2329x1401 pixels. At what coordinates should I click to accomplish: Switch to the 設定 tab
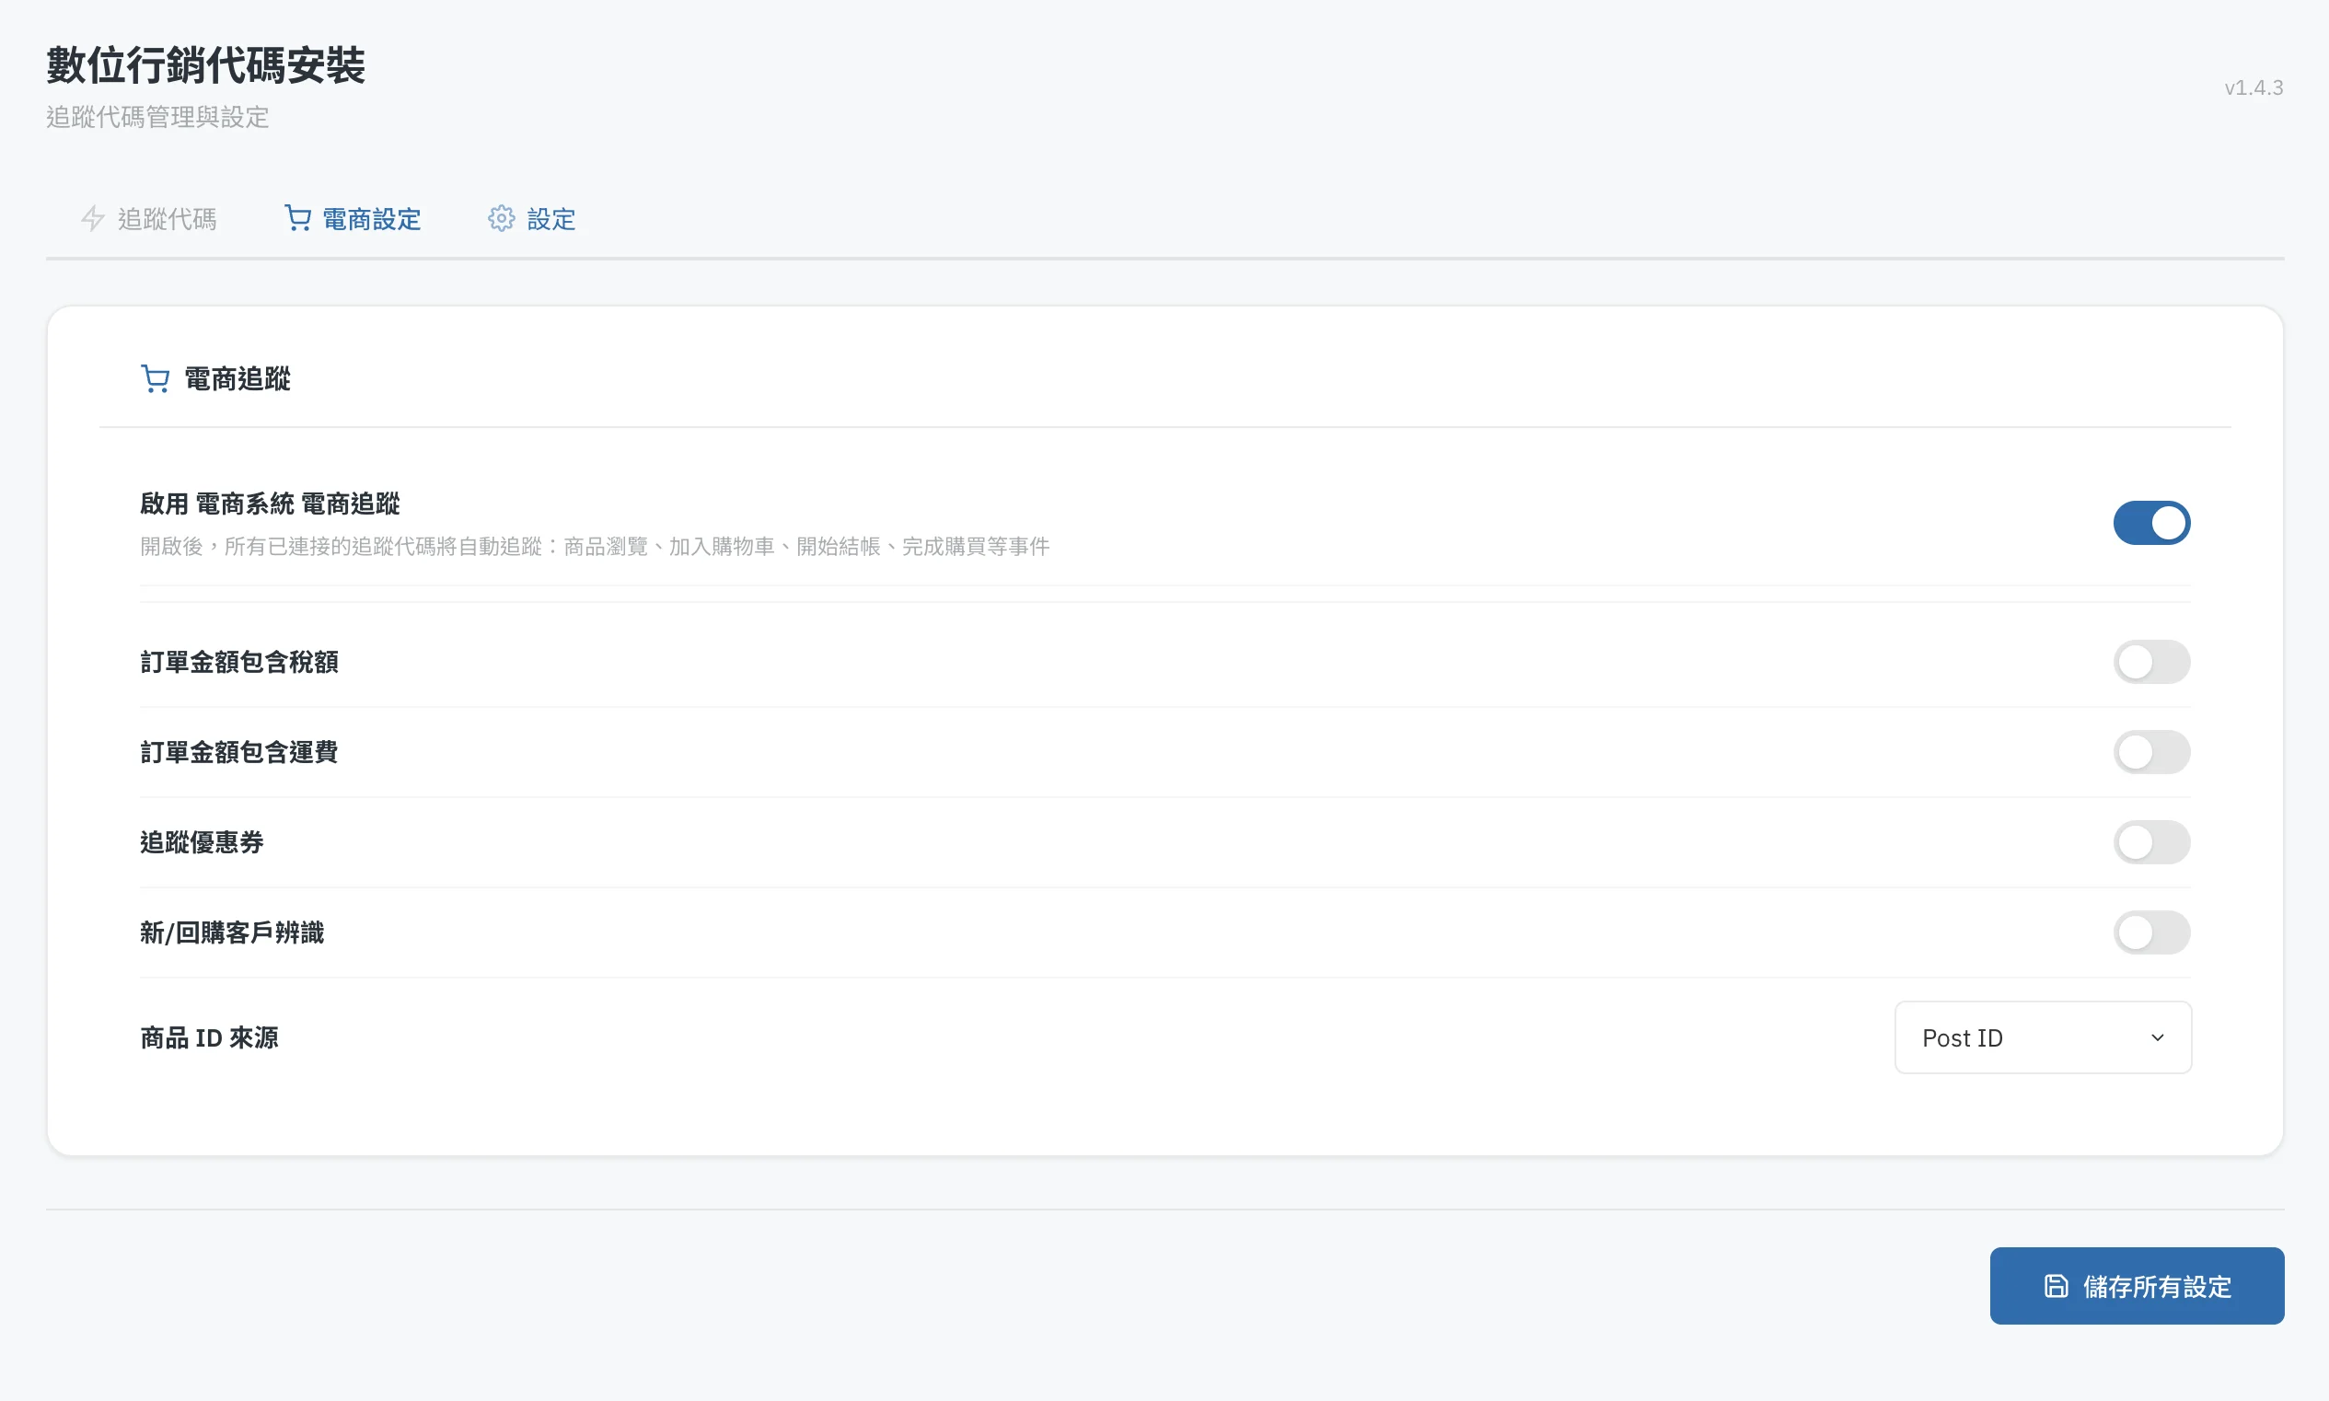point(550,219)
